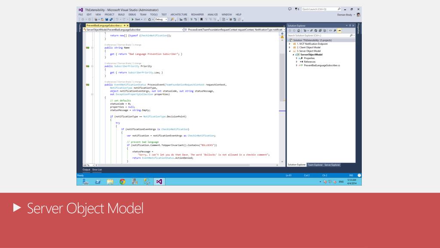The width and height of the screenshot is (440, 248).
Task: Toggle the bookmark toolbar icon
Action: [x=202, y=19]
